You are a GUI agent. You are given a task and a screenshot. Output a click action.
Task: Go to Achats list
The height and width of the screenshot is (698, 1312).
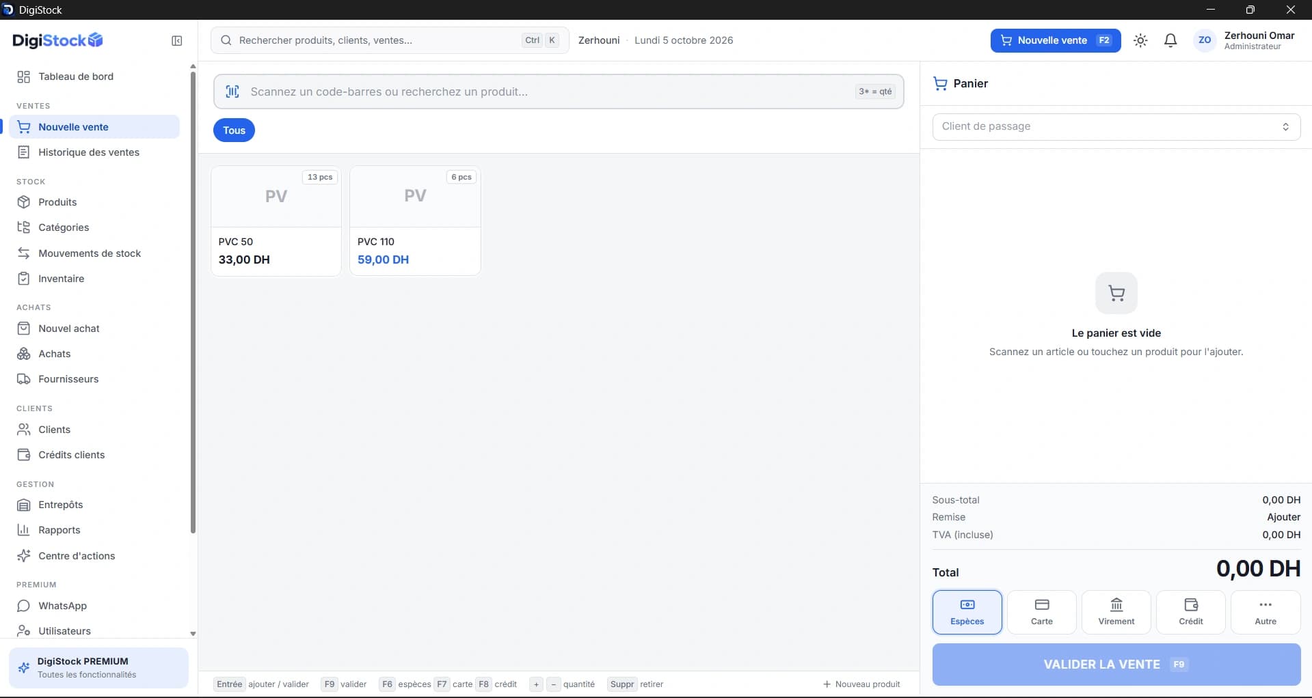coord(94,354)
